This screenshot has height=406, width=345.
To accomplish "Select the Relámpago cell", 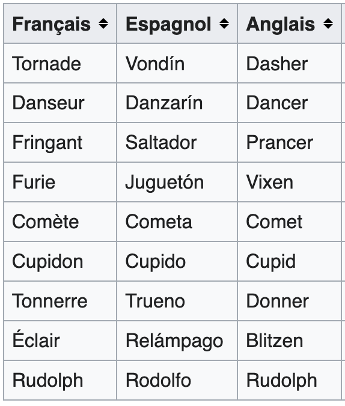I will click(177, 341).
